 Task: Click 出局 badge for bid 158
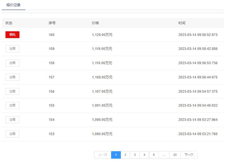[x=12, y=63]
